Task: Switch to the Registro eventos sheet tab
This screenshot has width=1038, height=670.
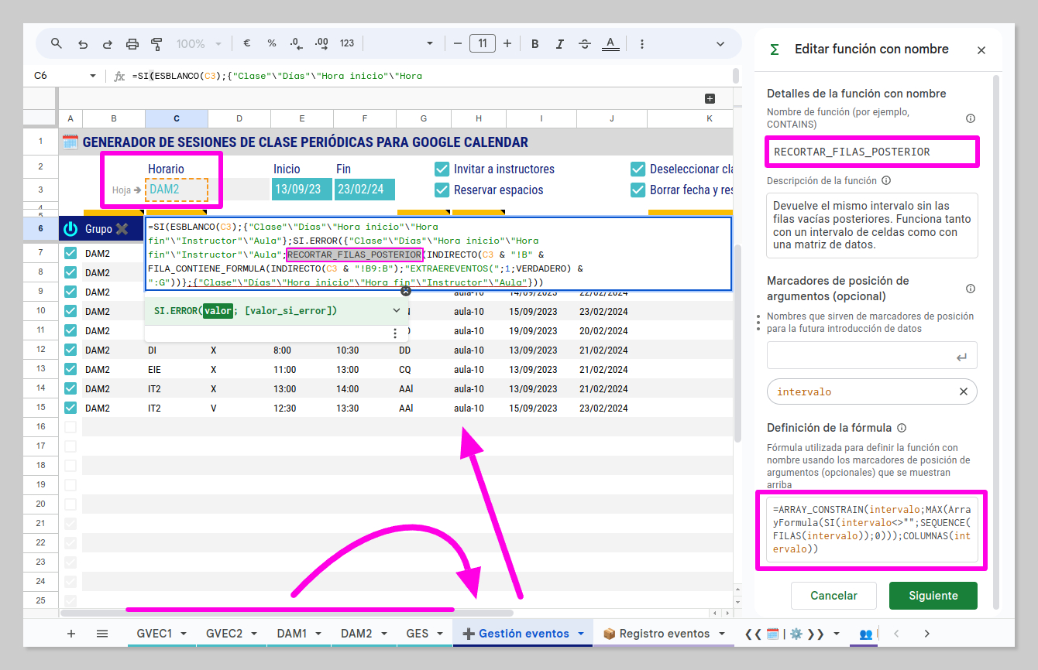Action: point(664,634)
